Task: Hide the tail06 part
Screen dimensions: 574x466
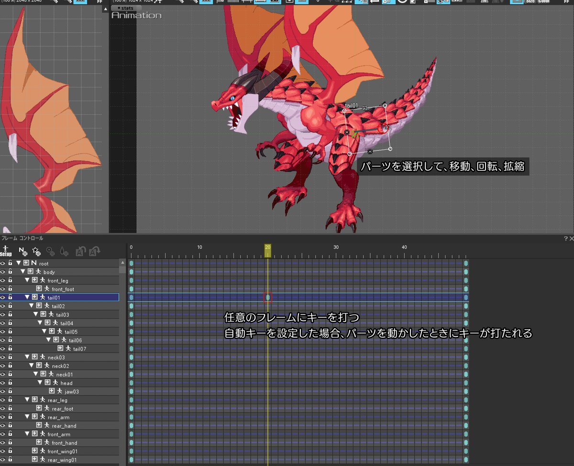Action: click(3, 340)
